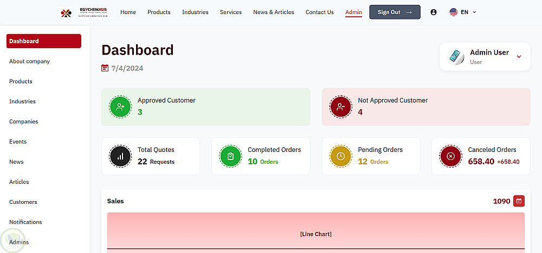
Task: Click the Total Quotes bar chart icon
Action: [x=120, y=156]
